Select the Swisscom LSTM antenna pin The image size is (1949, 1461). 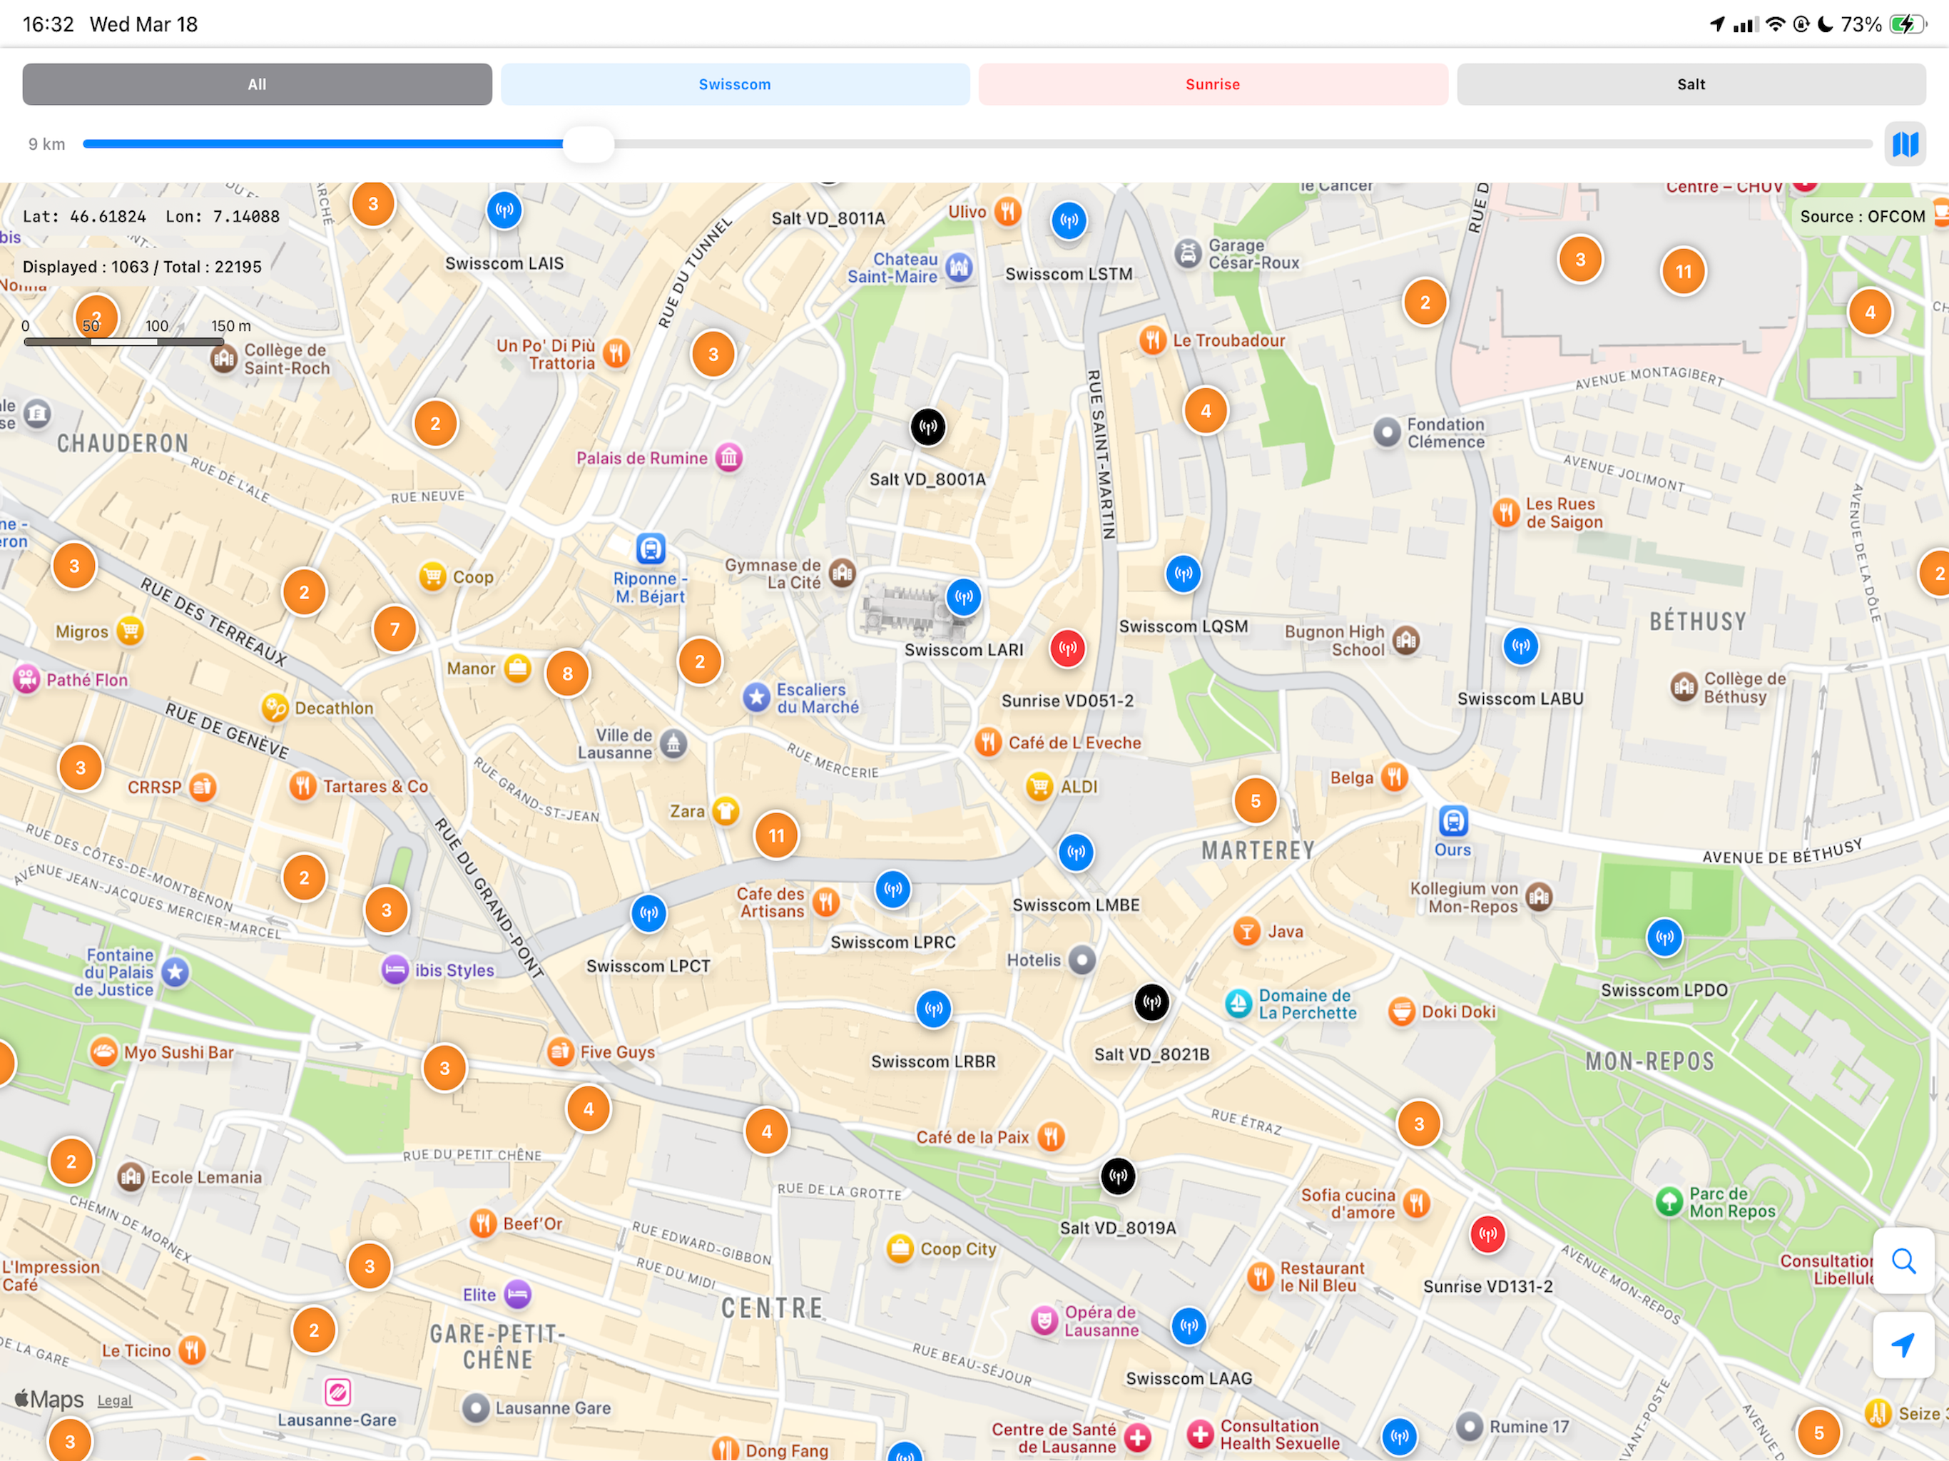pos(1069,220)
